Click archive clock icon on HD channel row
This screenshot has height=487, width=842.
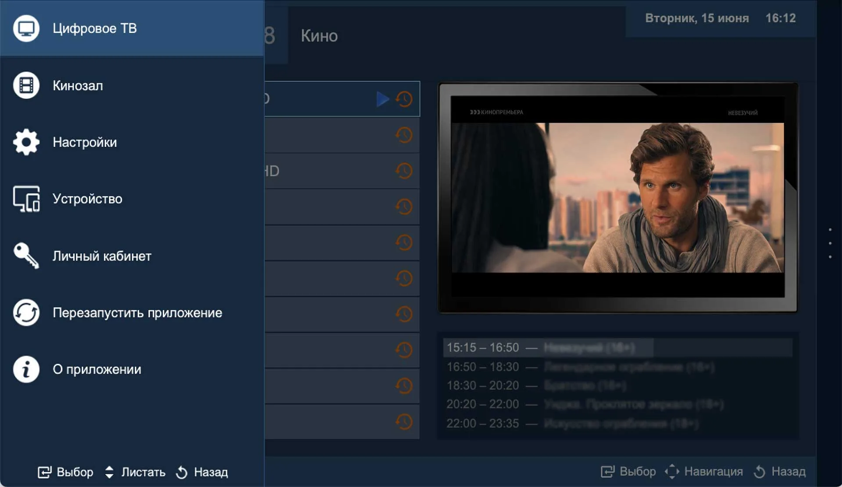(x=404, y=171)
